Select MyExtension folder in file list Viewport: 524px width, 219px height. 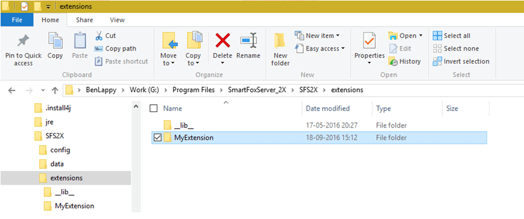(319, 137)
